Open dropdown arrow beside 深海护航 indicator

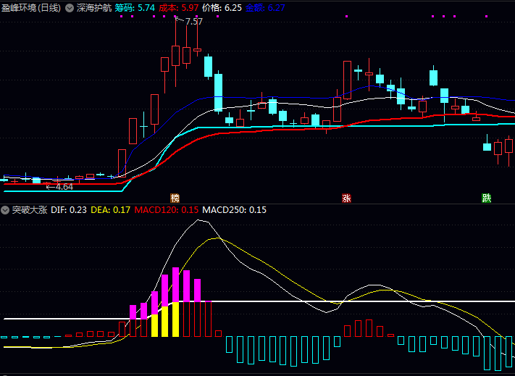click(x=70, y=7)
